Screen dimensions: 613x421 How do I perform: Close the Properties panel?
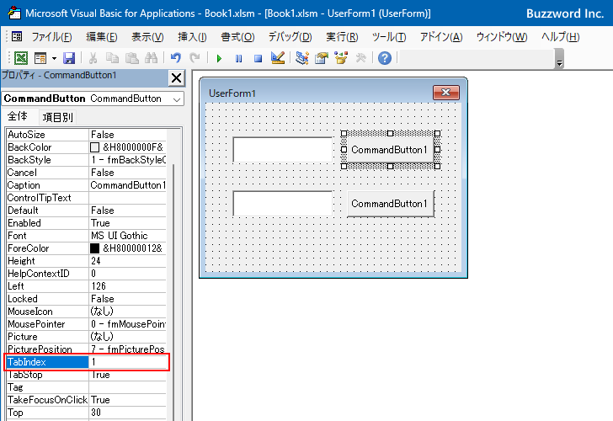click(176, 78)
